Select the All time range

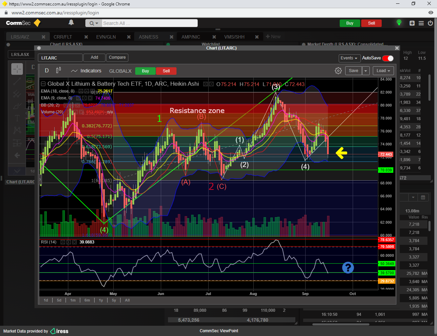pos(127,300)
